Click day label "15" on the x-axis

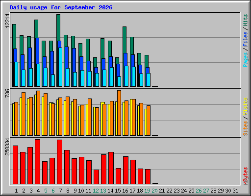pos(118,191)
